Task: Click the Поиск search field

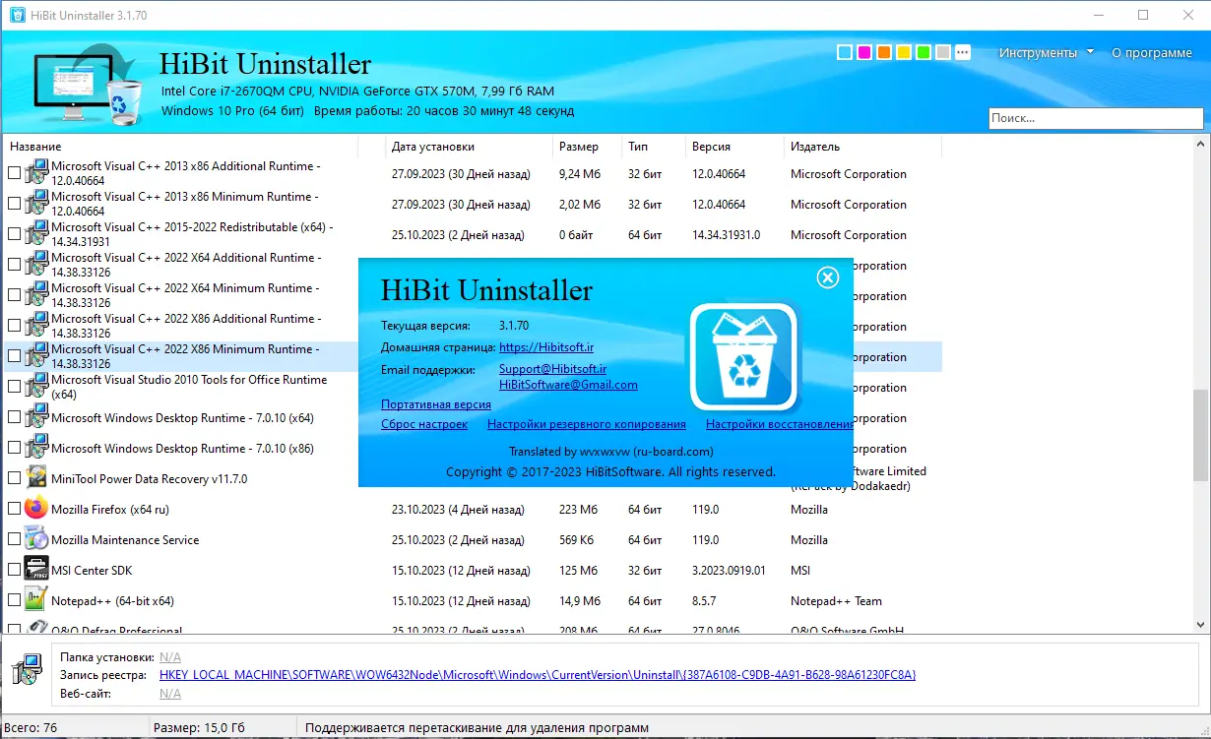Action: tap(1096, 118)
